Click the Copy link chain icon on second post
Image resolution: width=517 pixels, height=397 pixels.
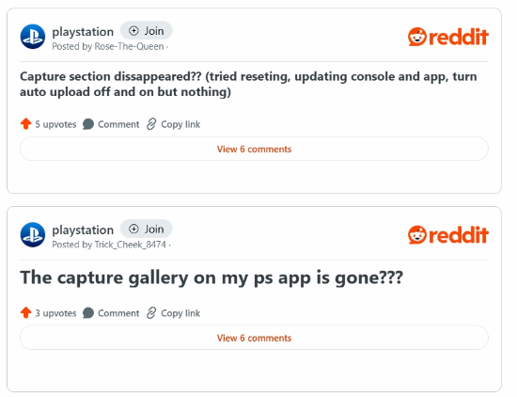[x=151, y=313]
